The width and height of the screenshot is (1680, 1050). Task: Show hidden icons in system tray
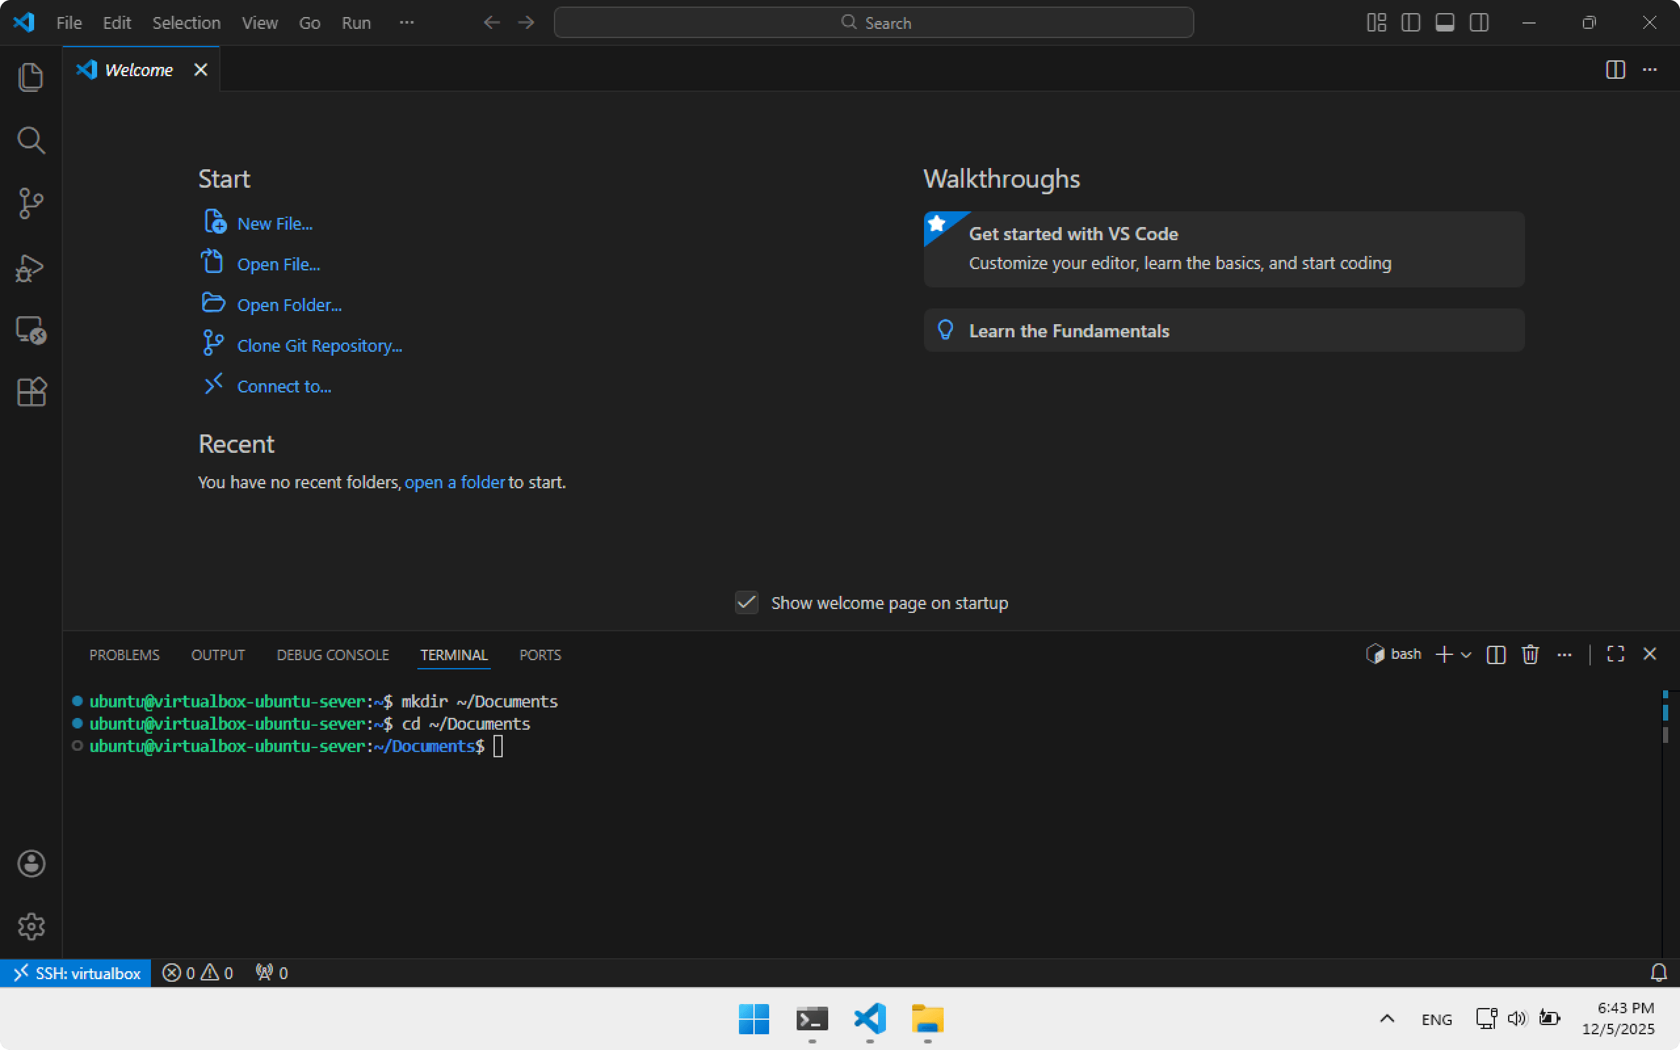pyautogui.click(x=1387, y=1018)
